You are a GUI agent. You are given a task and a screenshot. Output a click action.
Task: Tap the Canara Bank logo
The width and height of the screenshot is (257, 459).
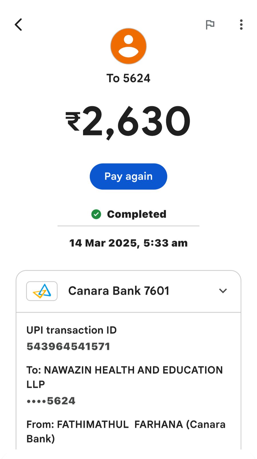(42, 291)
